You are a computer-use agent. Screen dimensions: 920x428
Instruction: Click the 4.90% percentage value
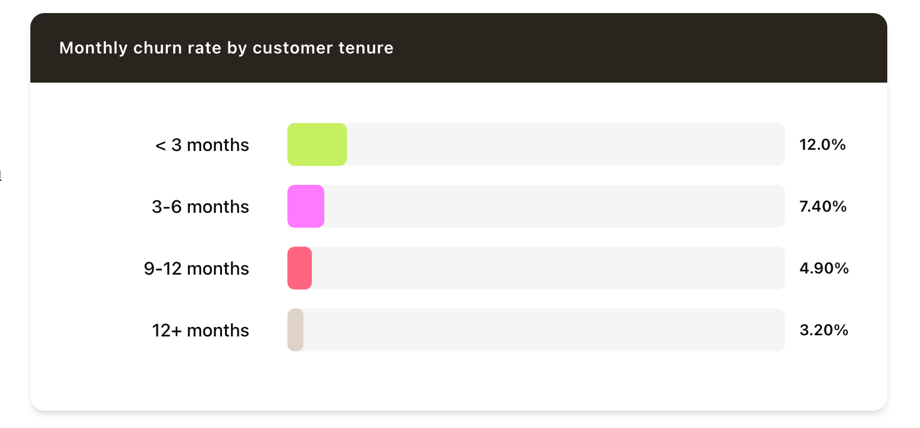[824, 269]
